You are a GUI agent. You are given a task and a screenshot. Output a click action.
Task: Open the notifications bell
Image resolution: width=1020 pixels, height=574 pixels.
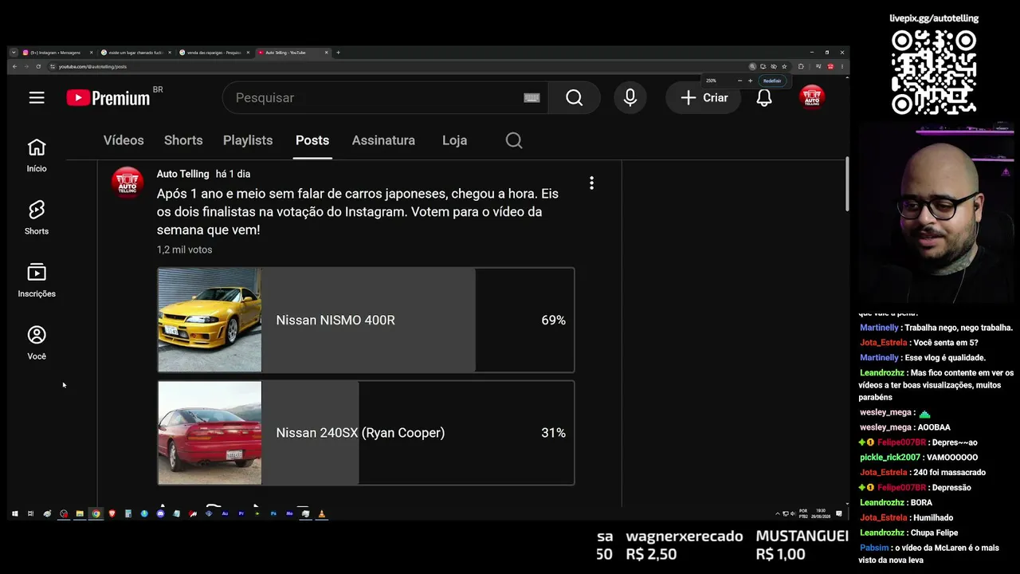coord(763,97)
